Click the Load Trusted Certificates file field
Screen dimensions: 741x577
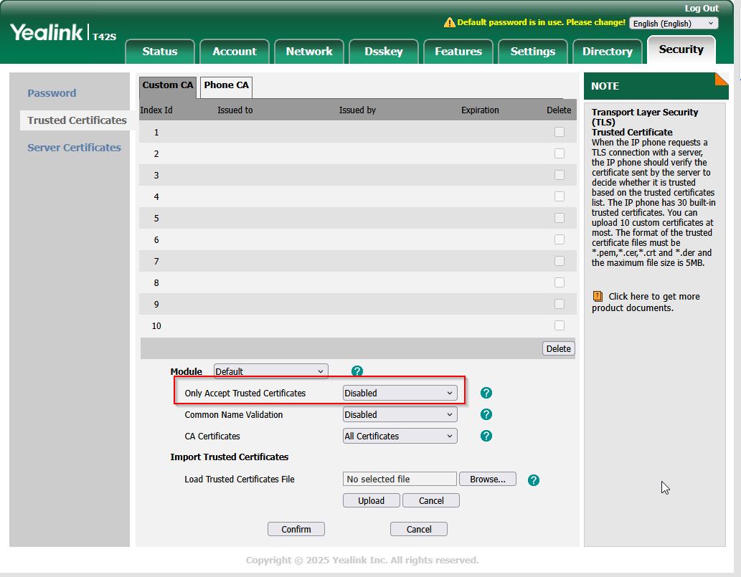(400, 479)
